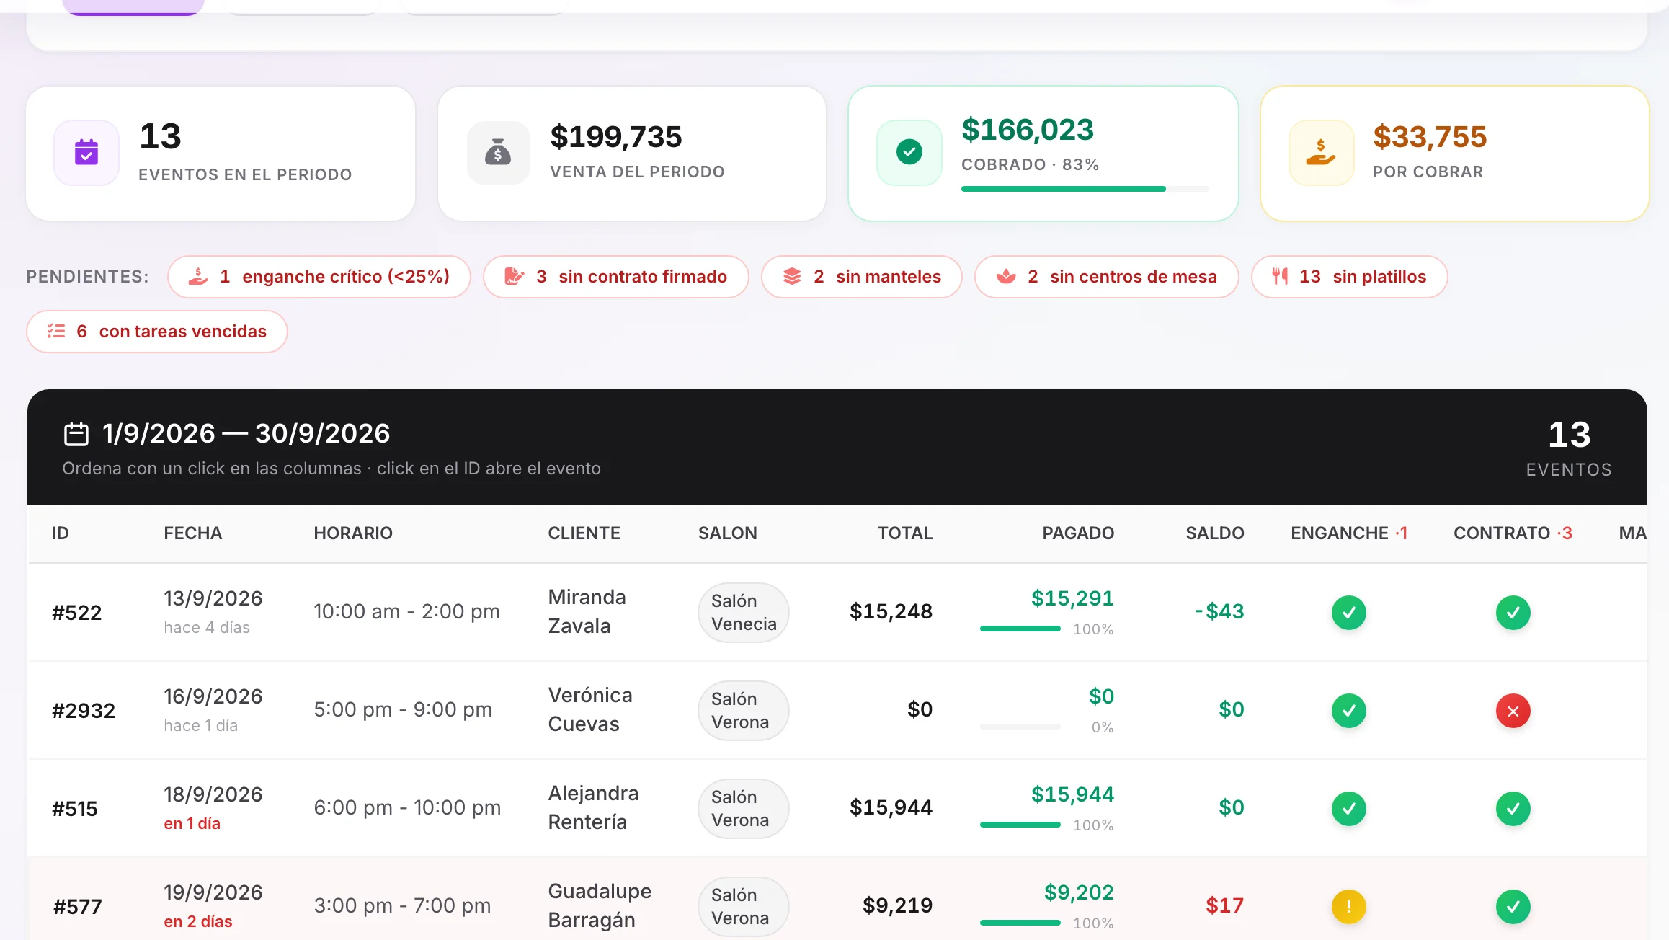1669x940 pixels.
Task: Click the $33,755 por cobrar amount
Action: tap(1430, 137)
